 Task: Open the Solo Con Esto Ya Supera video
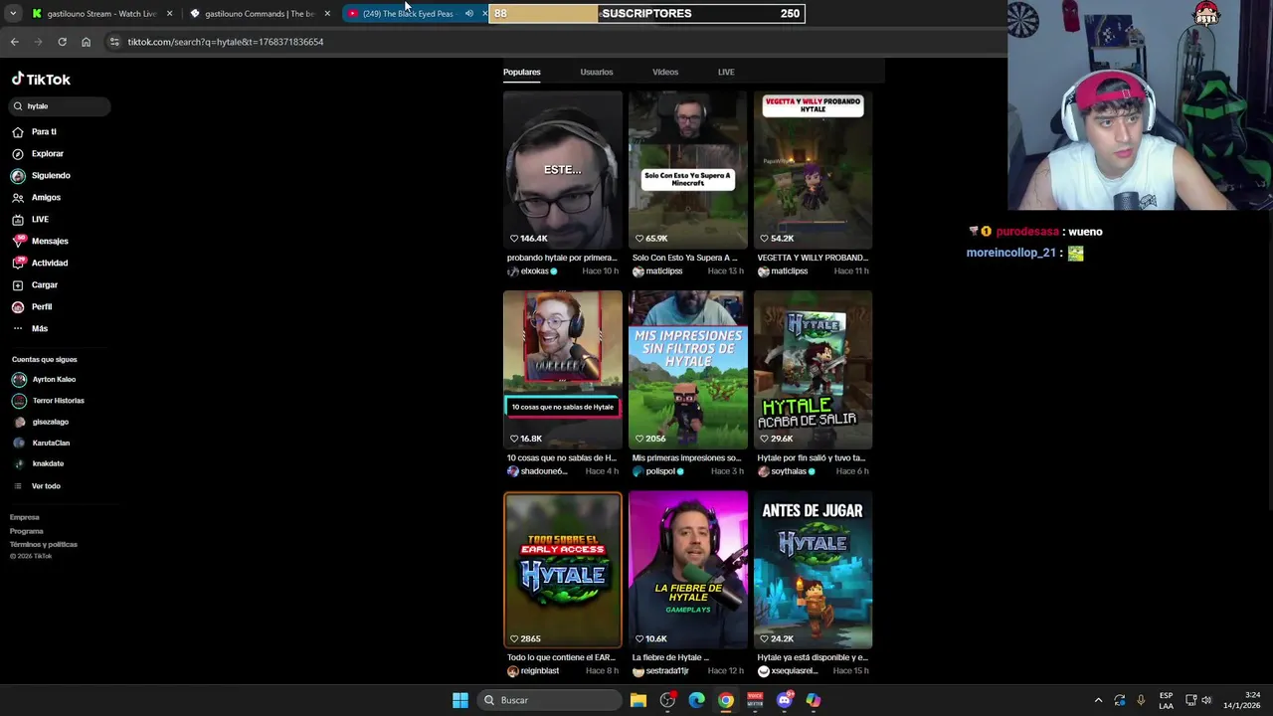tap(688, 170)
